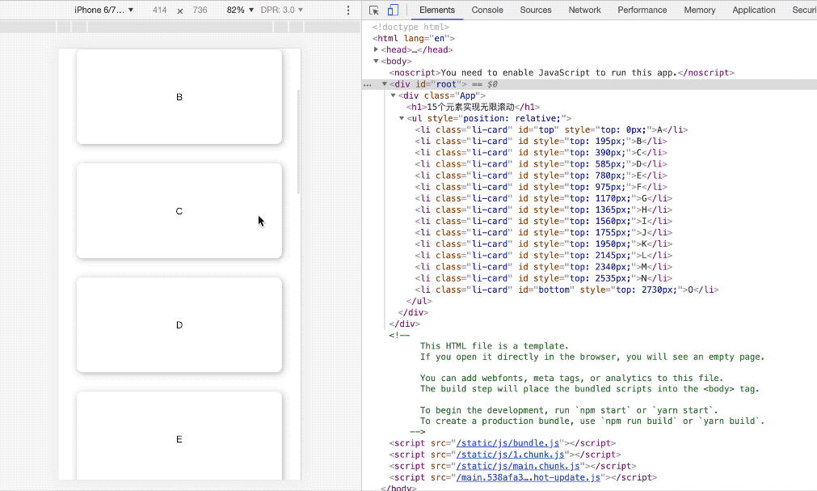817x491 pixels.
Task: Collapse the div id root node
Action: pos(385,84)
